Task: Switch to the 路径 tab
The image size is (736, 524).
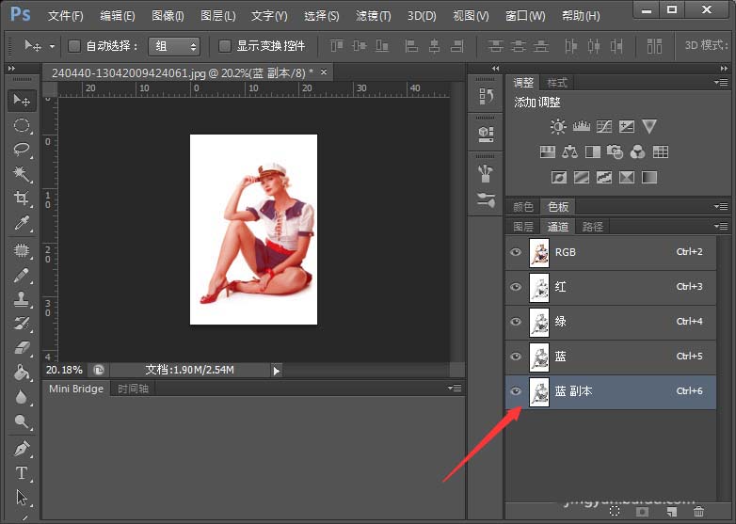Action: pyautogui.click(x=592, y=227)
